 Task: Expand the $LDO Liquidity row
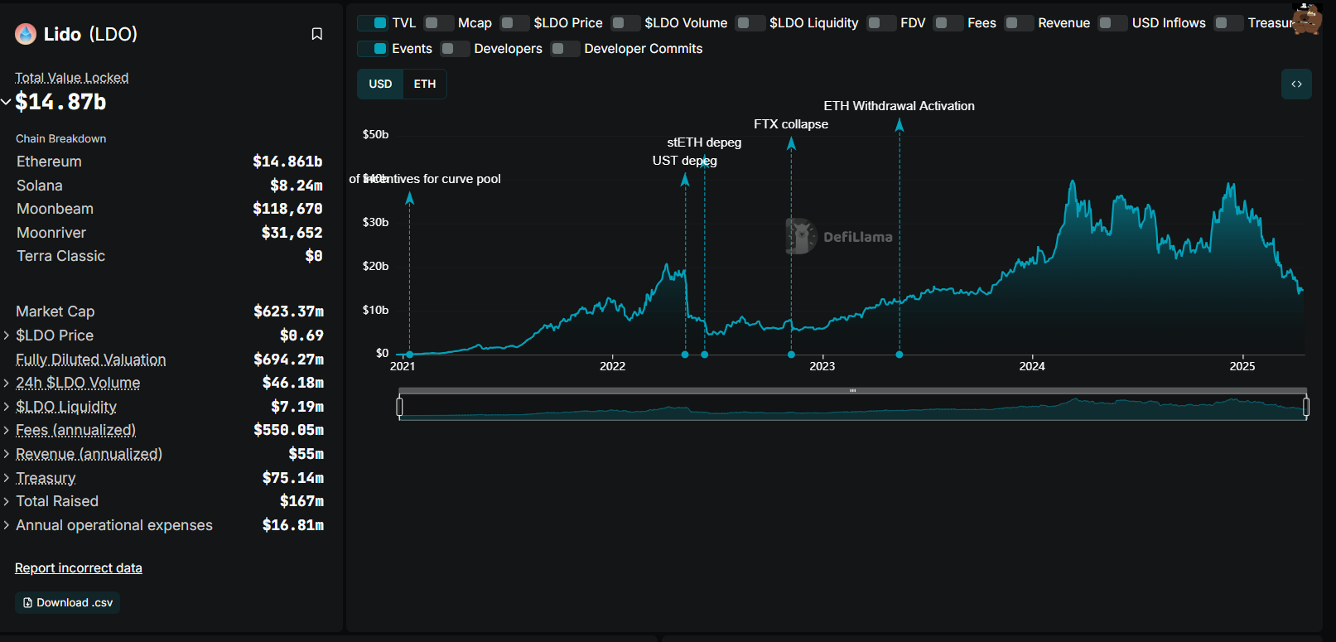tap(6, 407)
